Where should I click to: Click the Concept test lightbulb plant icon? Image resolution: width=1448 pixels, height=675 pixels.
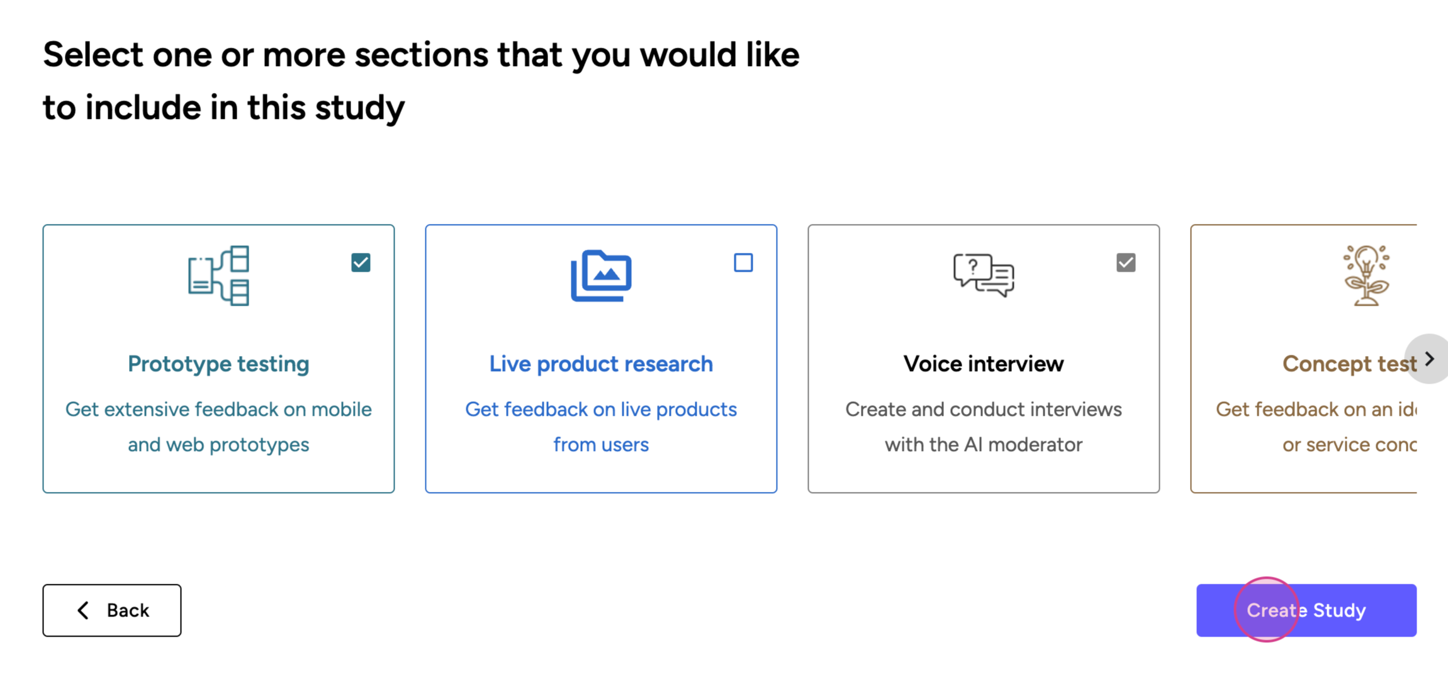click(x=1366, y=276)
